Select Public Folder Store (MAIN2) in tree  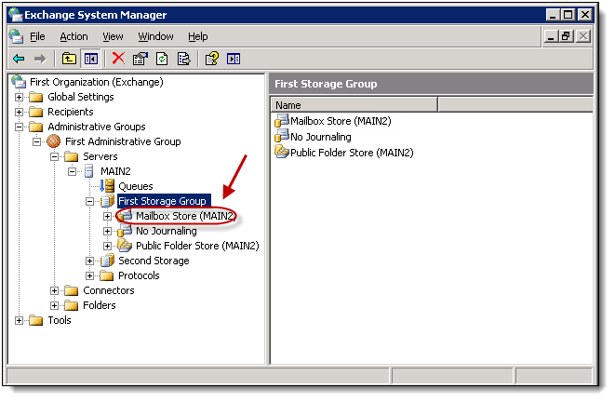pos(197,246)
